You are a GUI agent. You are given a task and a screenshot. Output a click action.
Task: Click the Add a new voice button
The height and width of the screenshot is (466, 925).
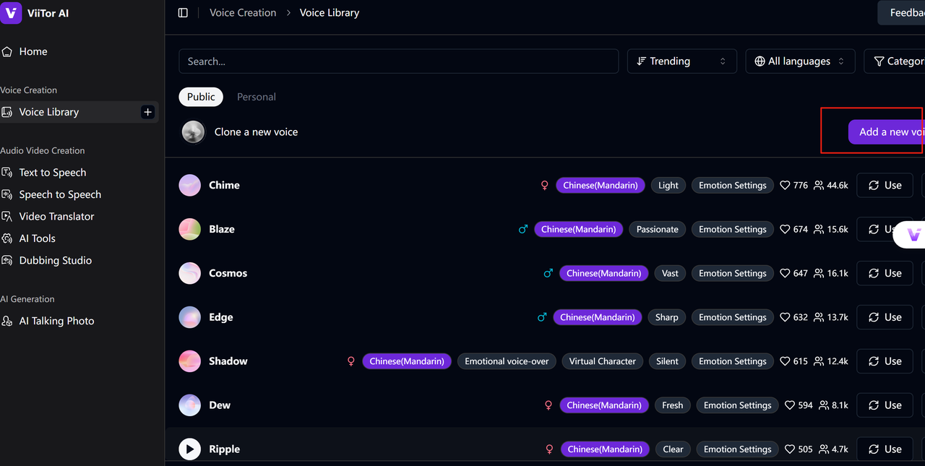coord(887,132)
